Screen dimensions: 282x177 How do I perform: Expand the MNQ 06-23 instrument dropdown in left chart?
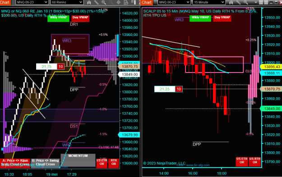pos(32,2)
